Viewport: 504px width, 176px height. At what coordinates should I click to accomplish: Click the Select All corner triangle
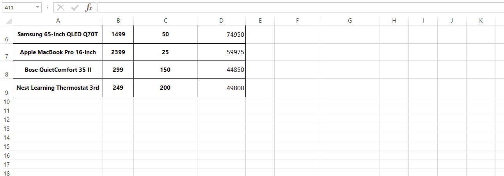point(9,21)
